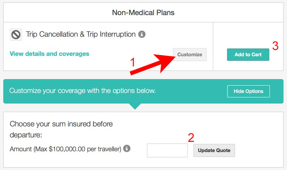Click the Customize your coverage banner text
This screenshot has height=170, width=287.
coord(82,91)
